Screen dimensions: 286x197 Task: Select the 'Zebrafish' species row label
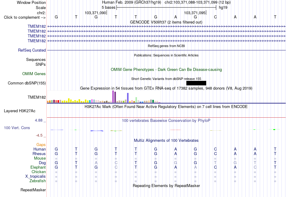38,181
